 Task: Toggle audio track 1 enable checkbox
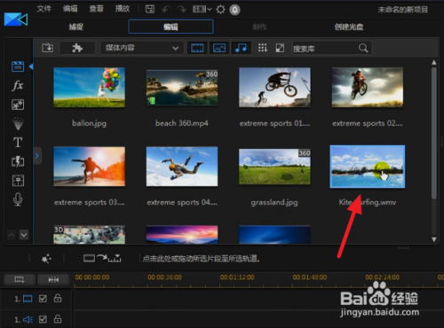[43, 319]
